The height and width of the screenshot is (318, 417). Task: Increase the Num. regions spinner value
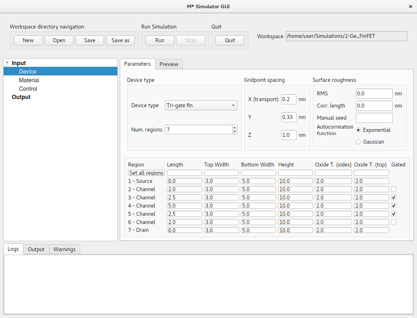coord(235,127)
